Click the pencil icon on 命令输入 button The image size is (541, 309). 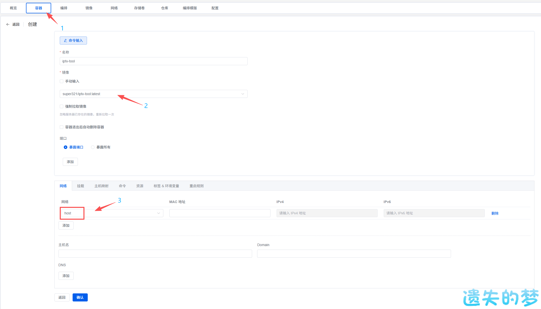point(66,41)
